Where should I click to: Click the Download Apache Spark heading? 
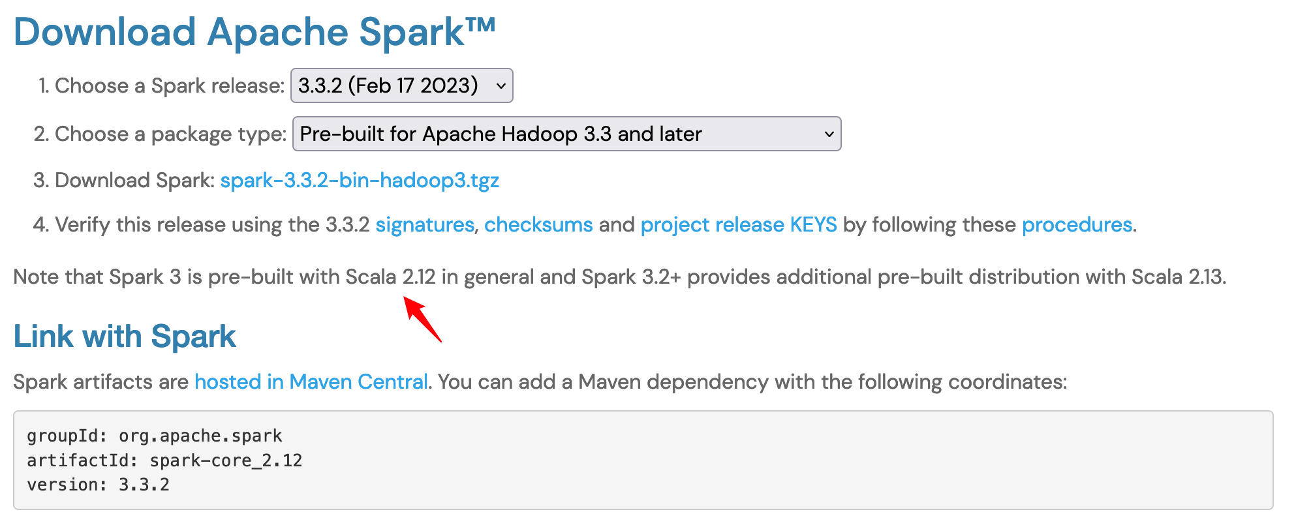point(255,31)
